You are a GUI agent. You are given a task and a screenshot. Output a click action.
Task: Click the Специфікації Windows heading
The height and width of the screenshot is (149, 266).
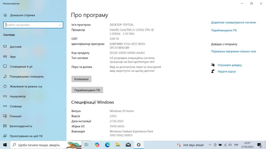click(93, 102)
